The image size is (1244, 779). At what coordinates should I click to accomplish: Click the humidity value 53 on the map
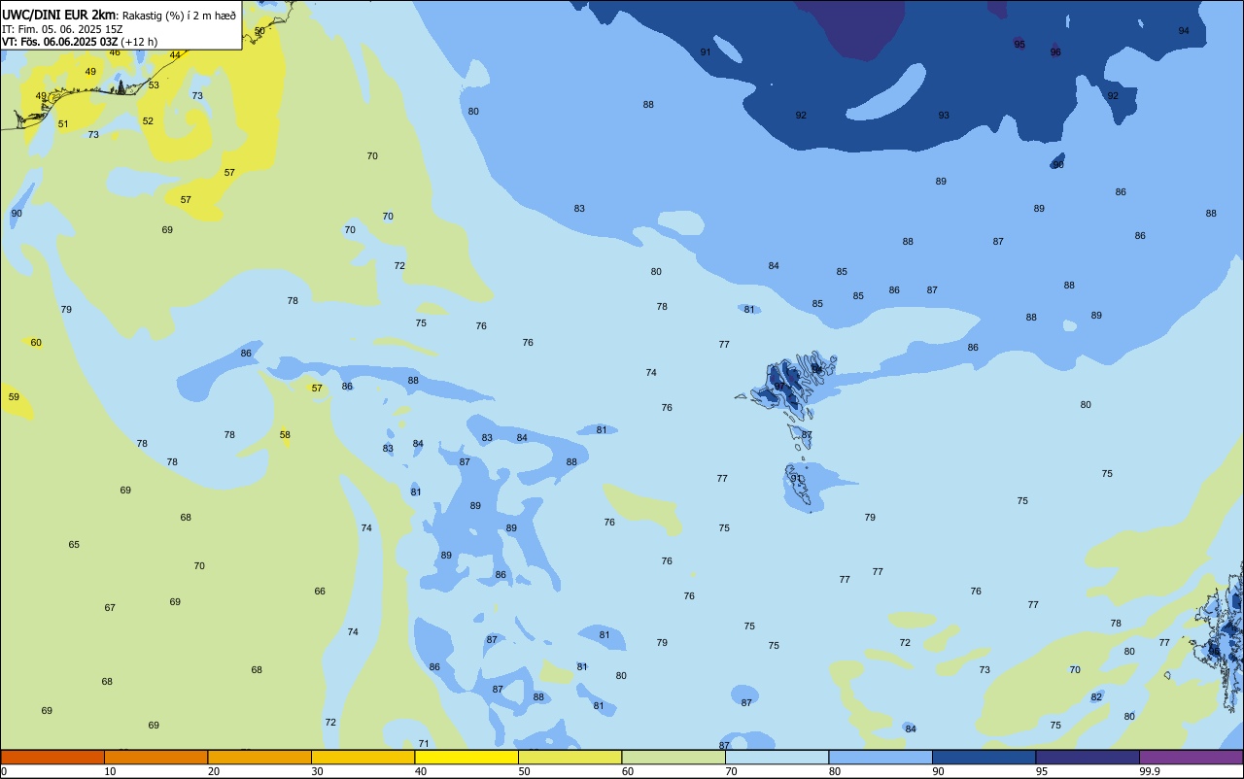tap(154, 85)
